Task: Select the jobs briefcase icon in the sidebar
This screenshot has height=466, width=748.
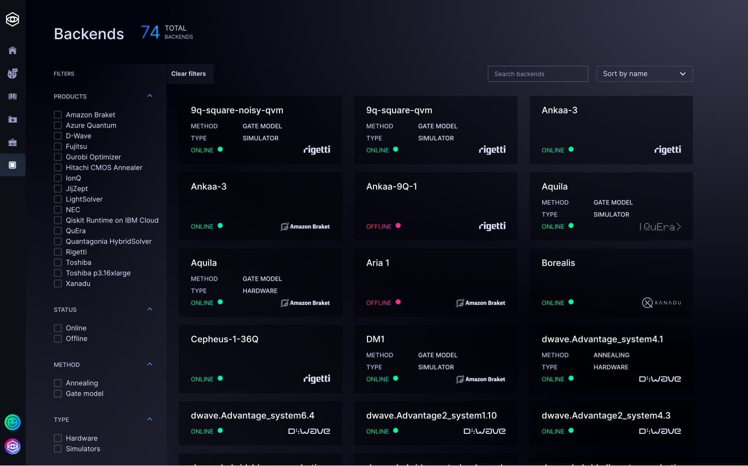Action: (12, 142)
